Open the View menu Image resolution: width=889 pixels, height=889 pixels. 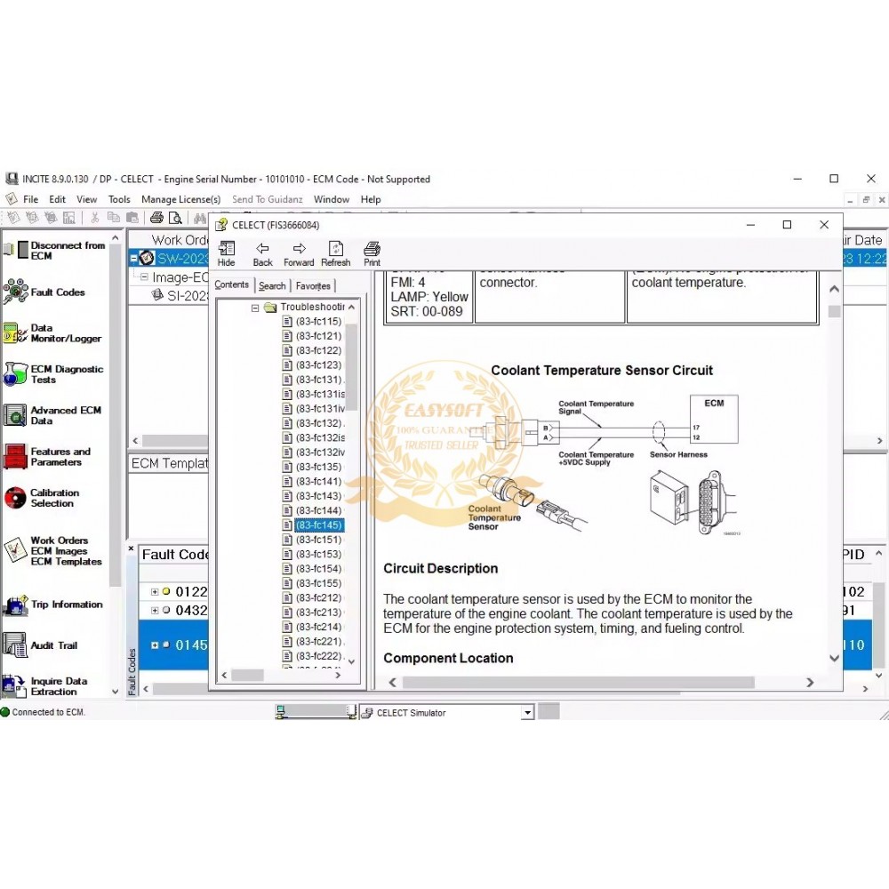coord(87,199)
